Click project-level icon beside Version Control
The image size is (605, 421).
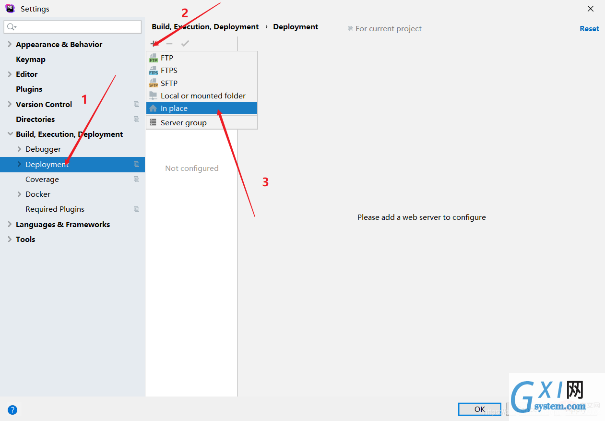(x=136, y=104)
